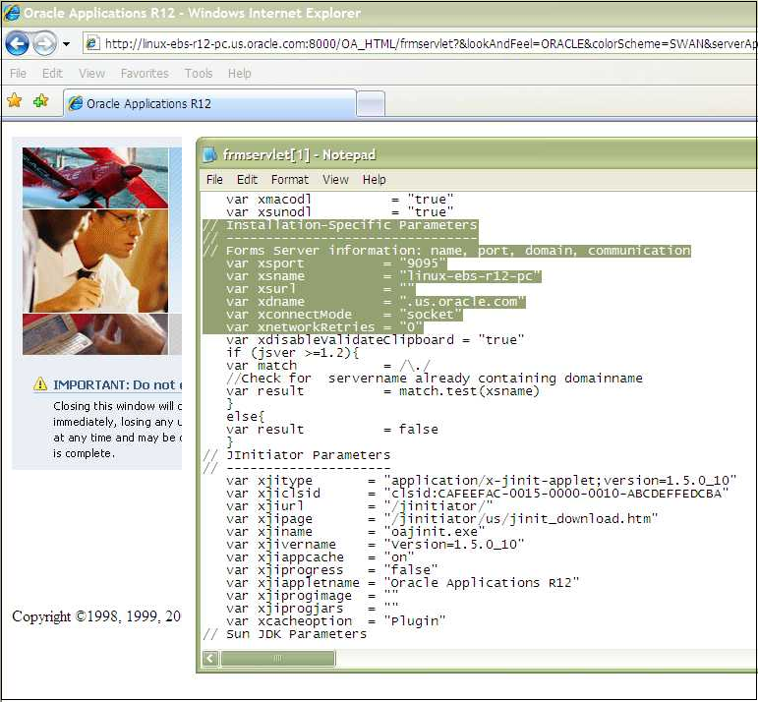The image size is (758, 702).
Task: Click the 'if (jsver >=1.2){' line
Action: coord(292,353)
